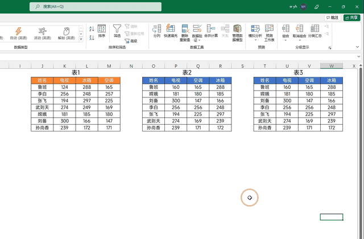Screen dimensions: 364x239
Task: Expand the 取消组合 dropdown arrow
Action: [300, 40]
